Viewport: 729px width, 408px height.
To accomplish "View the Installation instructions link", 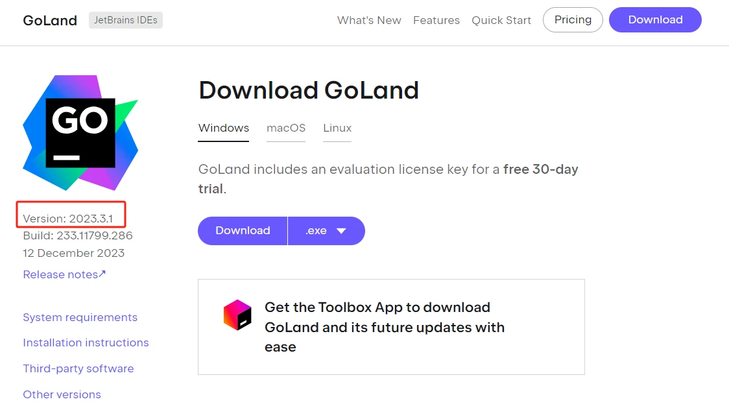I will coord(86,342).
